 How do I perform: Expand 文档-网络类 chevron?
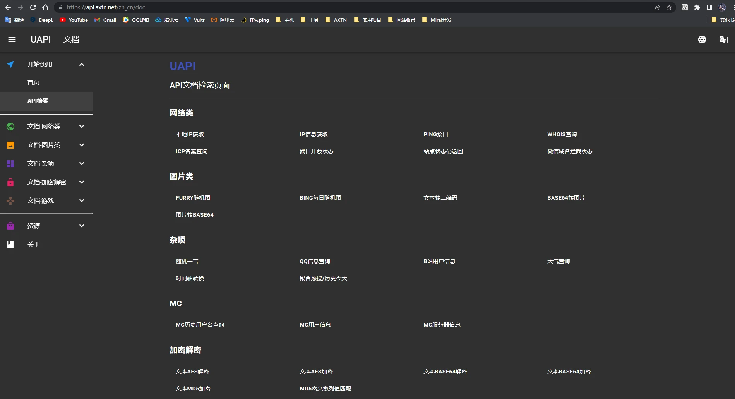click(82, 127)
